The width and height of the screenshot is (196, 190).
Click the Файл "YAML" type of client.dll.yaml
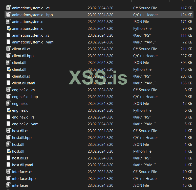pos(144,83)
